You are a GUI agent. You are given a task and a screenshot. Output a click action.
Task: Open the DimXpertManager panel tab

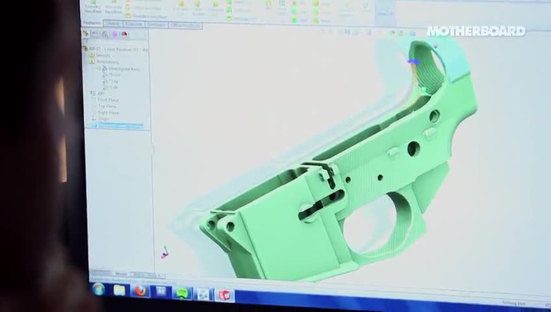[114, 34]
